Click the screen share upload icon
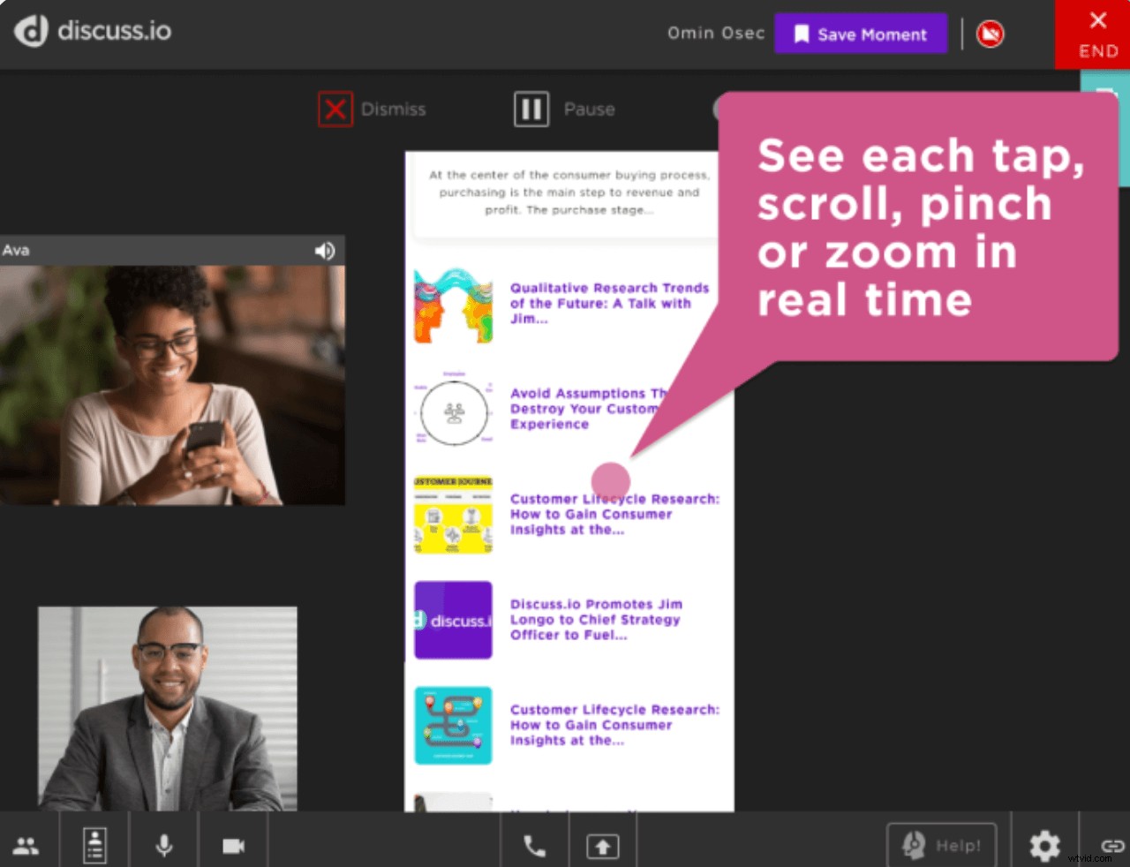Screen dimensions: 1130x867 (x=602, y=845)
